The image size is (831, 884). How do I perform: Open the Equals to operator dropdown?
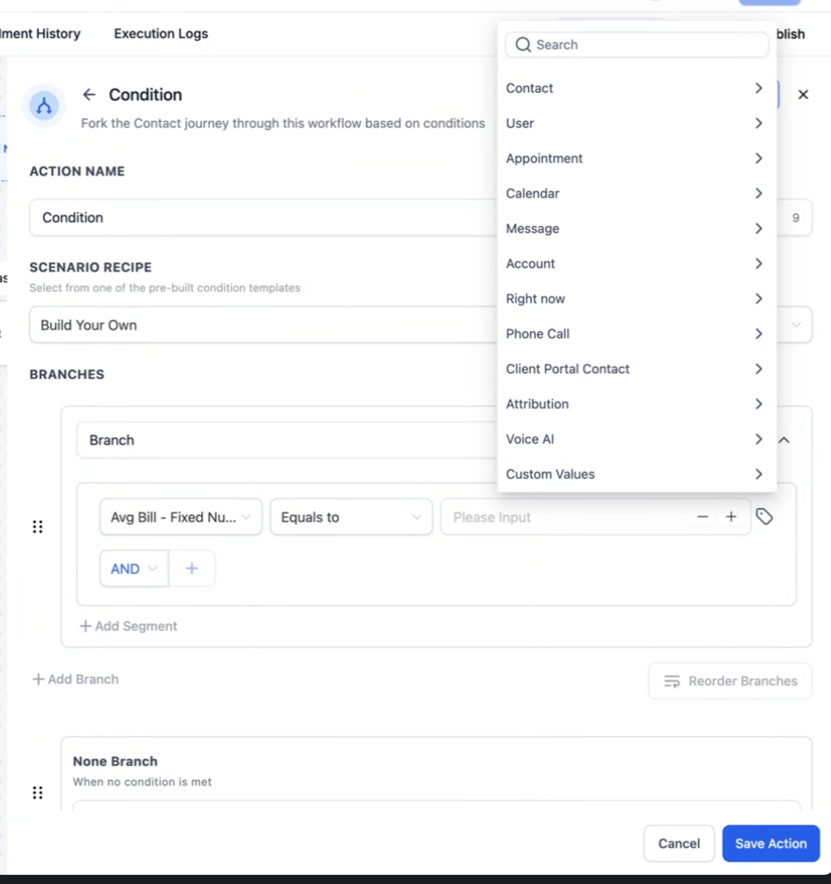tap(350, 517)
